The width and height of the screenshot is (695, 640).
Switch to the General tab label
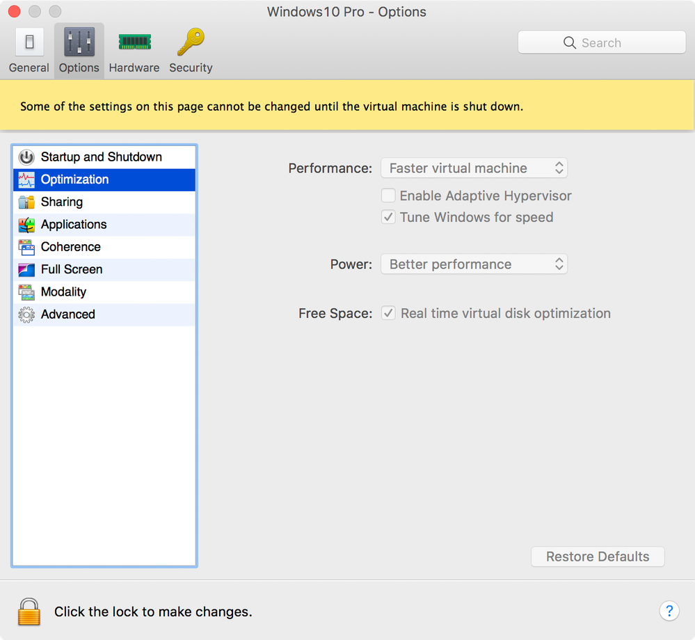click(x=29, y=67)
